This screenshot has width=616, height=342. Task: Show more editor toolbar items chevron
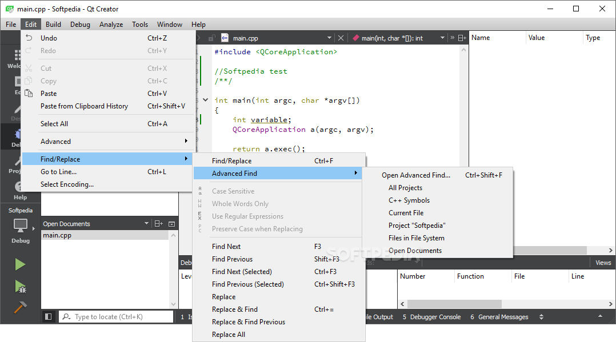pyautogui.click(x=452, y=38)
